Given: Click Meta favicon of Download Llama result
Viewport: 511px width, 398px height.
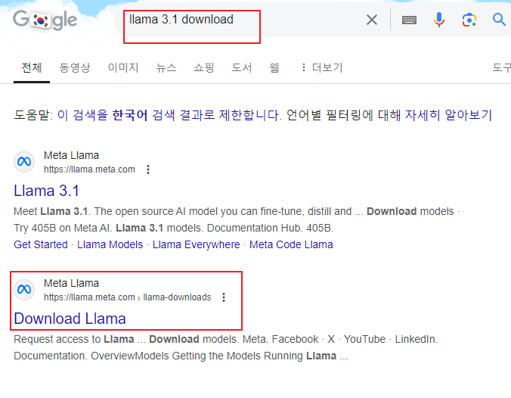Looking at the screenshot, I should pos(24,290).
